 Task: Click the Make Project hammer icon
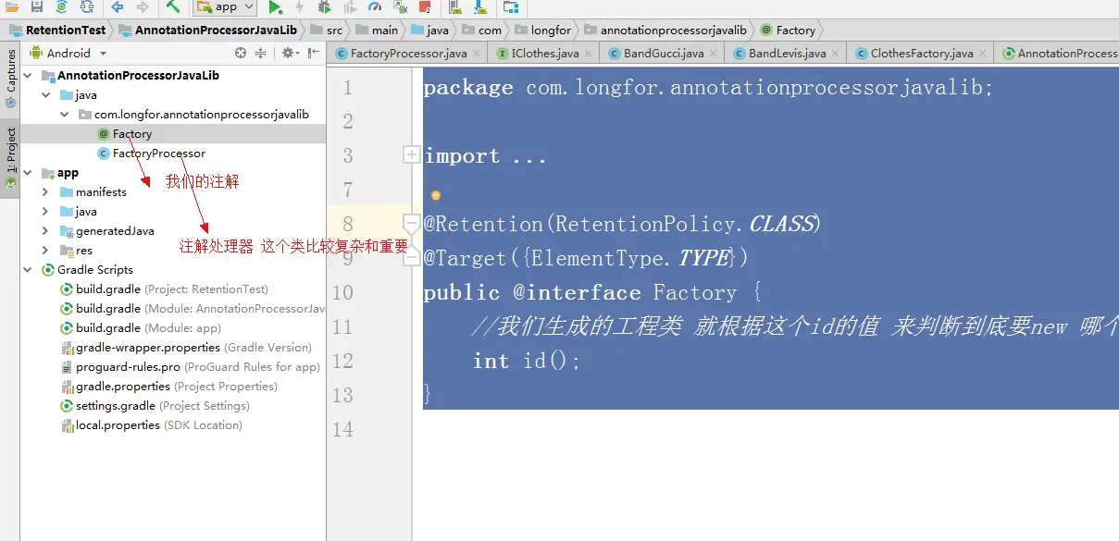[173, 7]
